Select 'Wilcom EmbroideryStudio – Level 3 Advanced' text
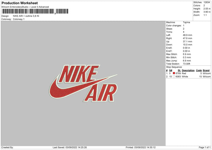Screen dimensions: 212x150 tap(25, 7)
